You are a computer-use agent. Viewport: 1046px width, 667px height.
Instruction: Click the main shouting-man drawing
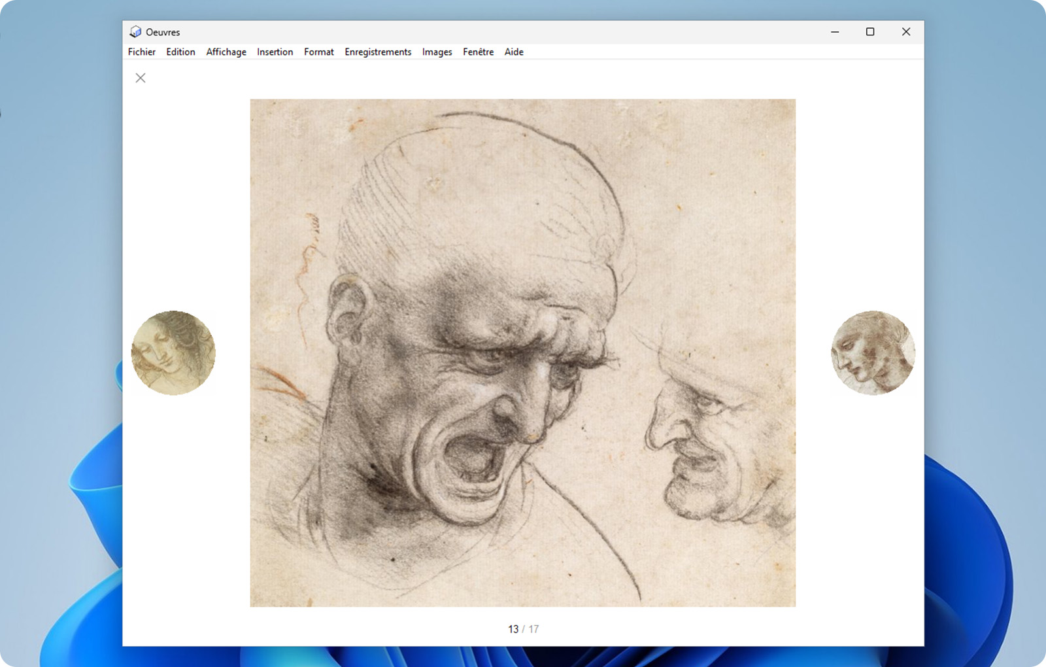(523, 353)
